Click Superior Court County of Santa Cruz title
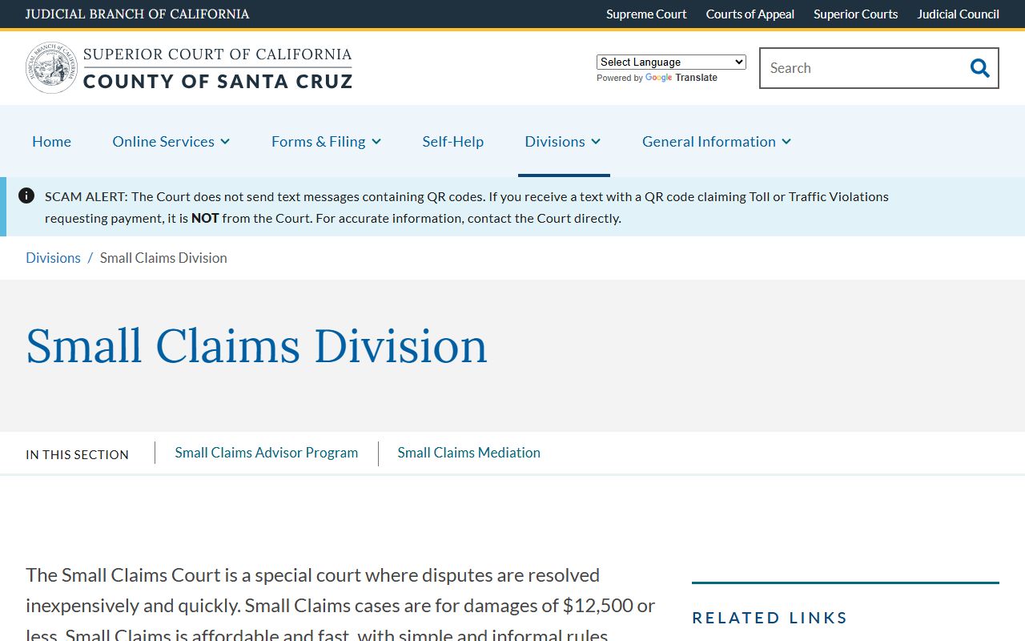Image resolution: width=1025 pixels, height=641 pixels. [218, 67]
